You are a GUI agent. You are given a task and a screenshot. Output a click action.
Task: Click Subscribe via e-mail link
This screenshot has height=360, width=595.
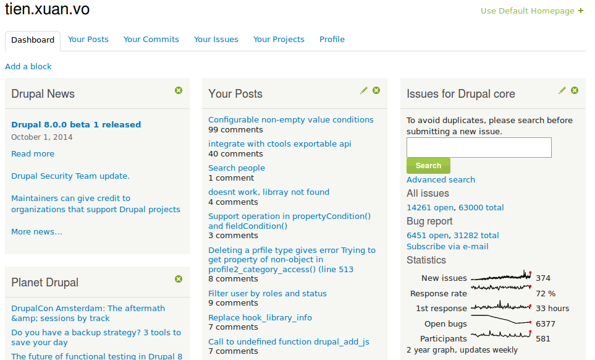pyautogui.click(x=447, y=246)
